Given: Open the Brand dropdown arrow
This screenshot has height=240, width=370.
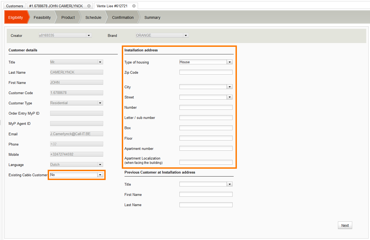Looking at the screenshot, I should (185, 36).
